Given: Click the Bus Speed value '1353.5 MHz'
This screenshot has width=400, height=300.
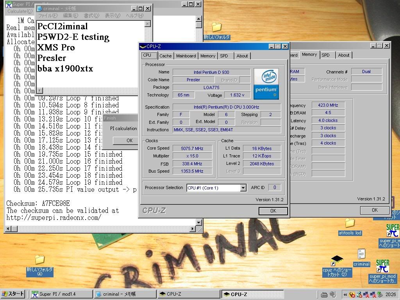Looking at the screenshot, I should point(192,171).
